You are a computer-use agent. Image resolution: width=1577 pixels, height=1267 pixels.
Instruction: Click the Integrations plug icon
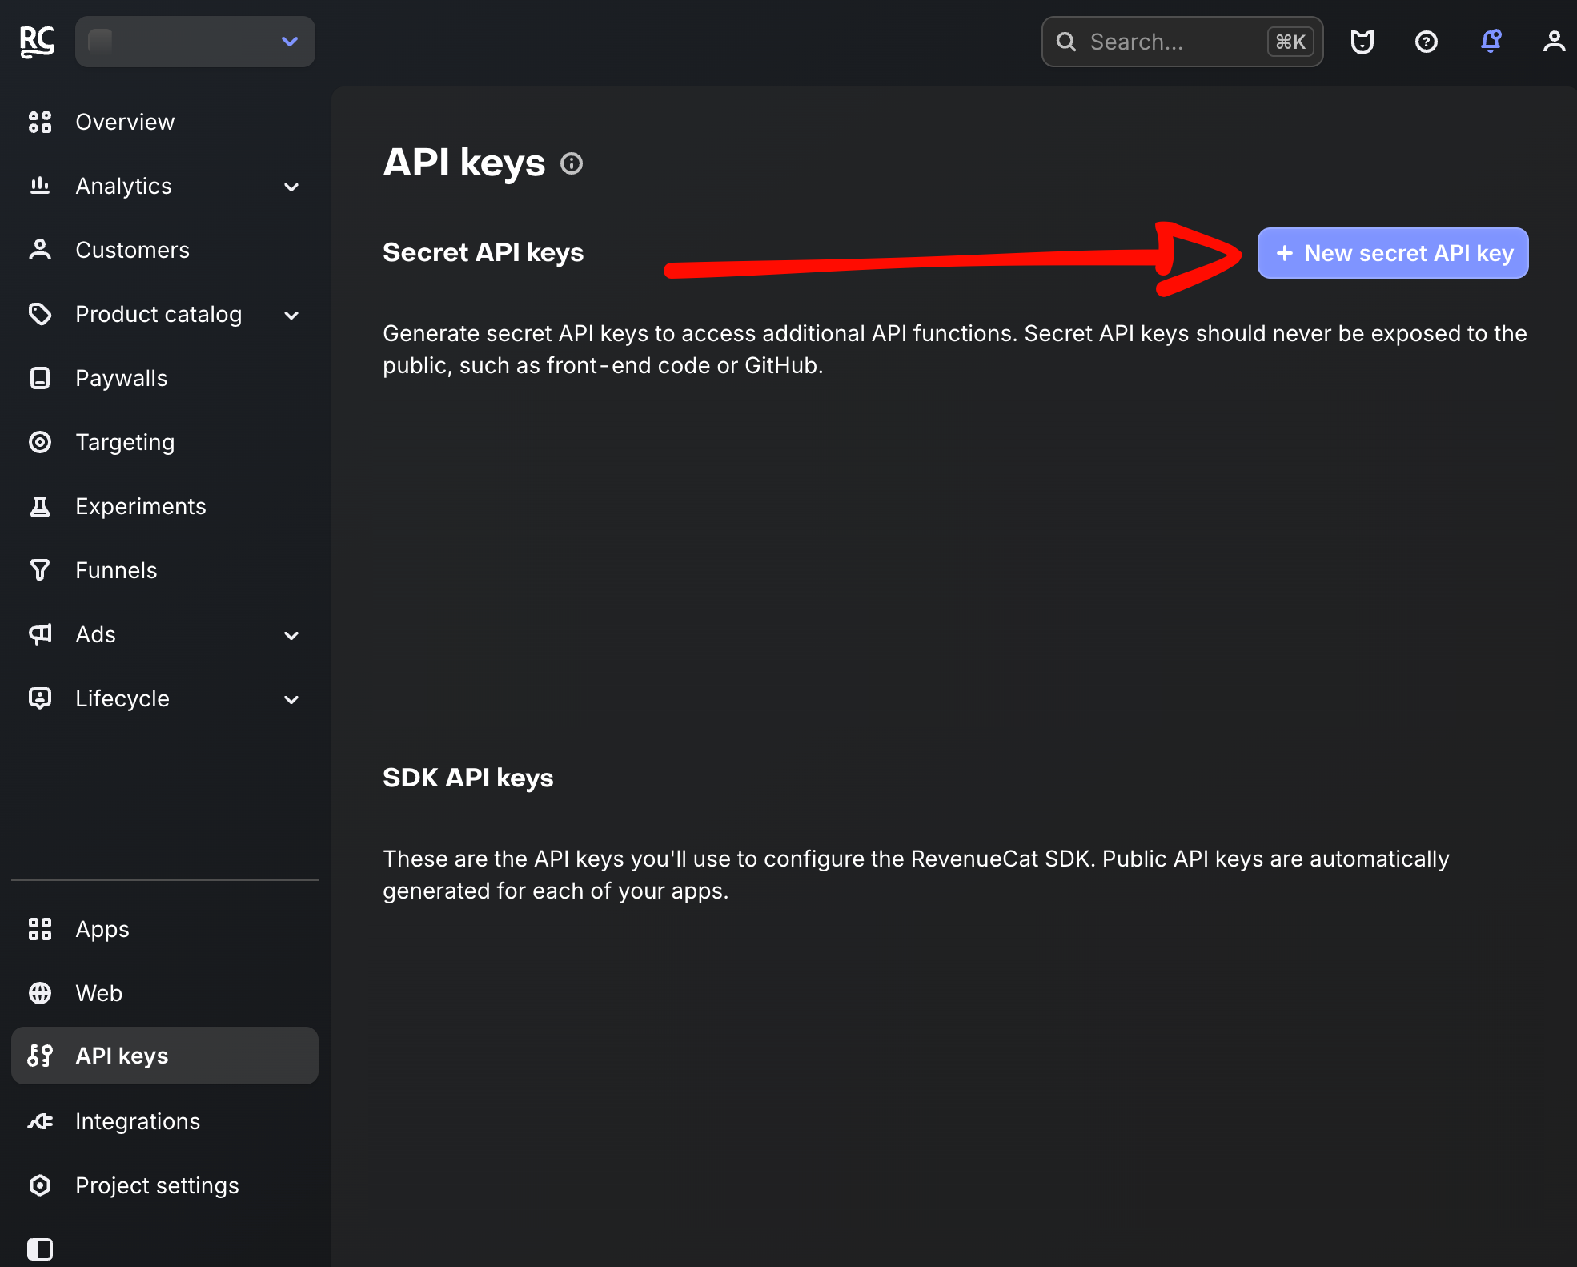pos(40,1121)
